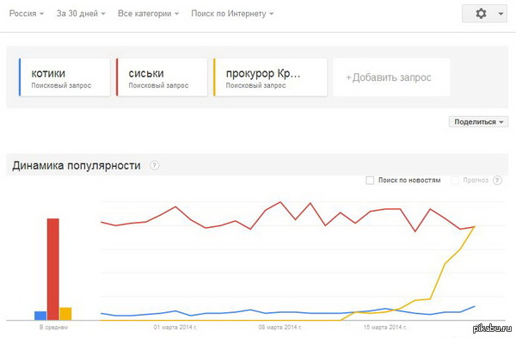Click the red average bar

[x=53, y=269]
